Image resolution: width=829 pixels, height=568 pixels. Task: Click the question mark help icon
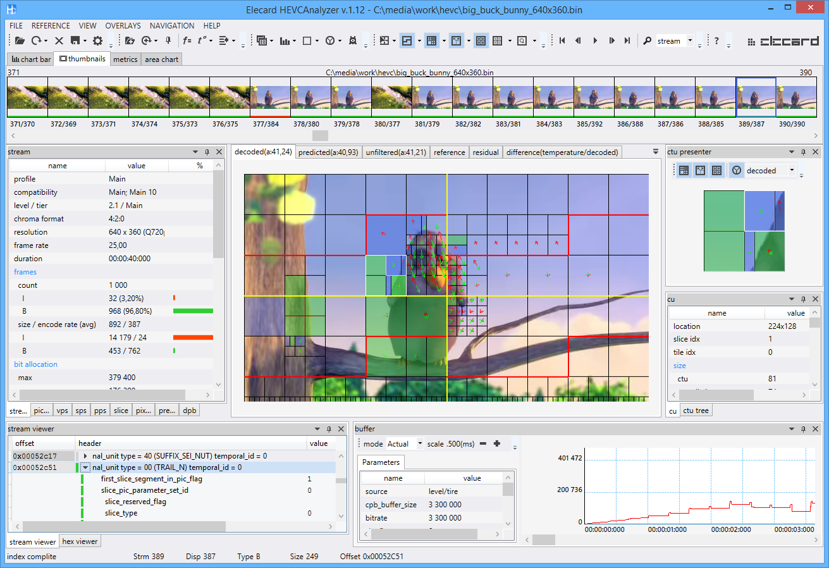pos(716,40)
